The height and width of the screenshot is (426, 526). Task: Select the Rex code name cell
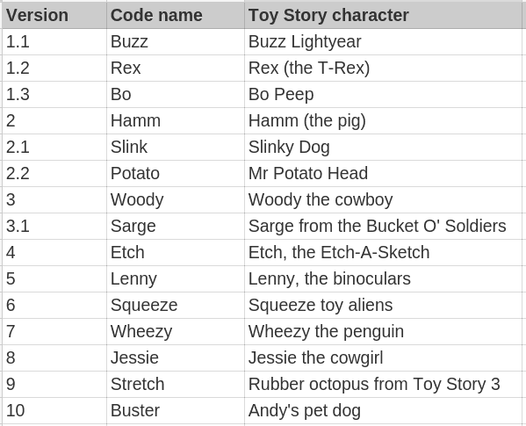click(176, 69)
